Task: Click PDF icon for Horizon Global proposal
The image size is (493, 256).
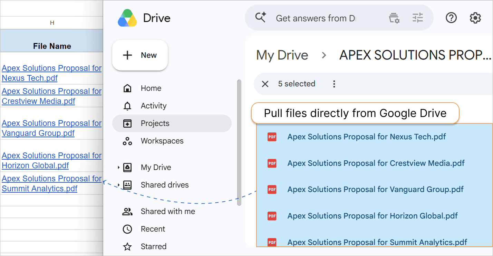Action: (x=272, y=216)
